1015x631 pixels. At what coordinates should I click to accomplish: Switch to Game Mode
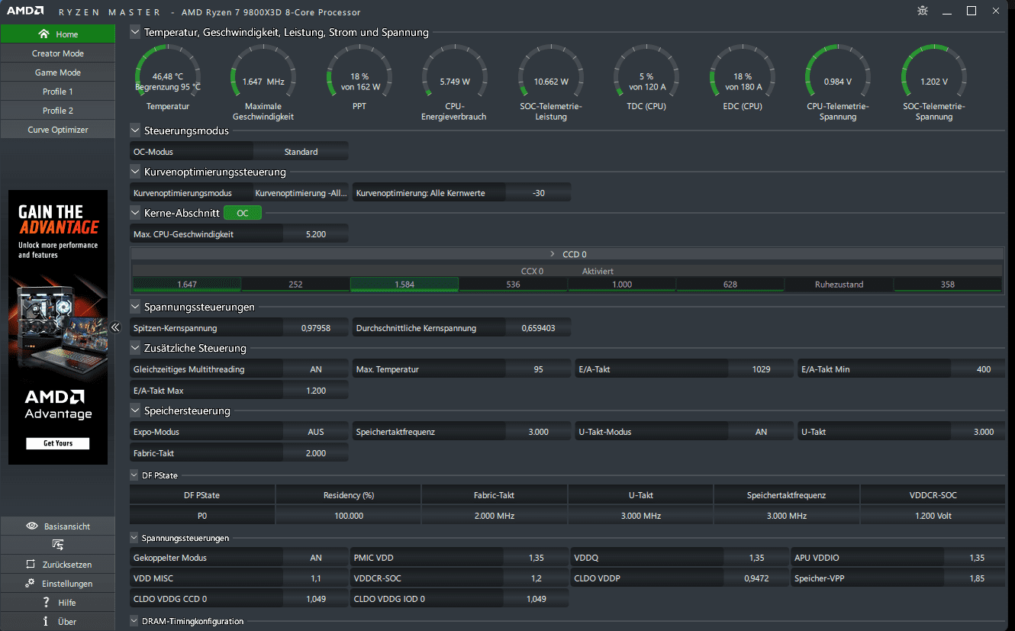coord(58,72)
